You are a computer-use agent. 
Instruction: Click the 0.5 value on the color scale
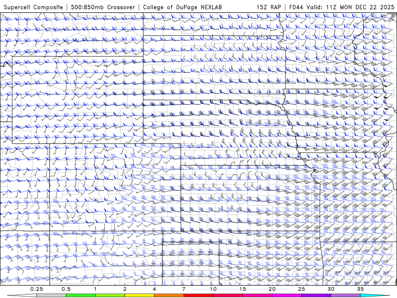click(x=66, y=289)
